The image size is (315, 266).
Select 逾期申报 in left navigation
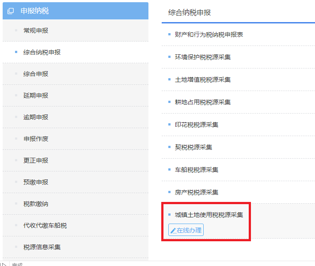click(x=36, y=117)
